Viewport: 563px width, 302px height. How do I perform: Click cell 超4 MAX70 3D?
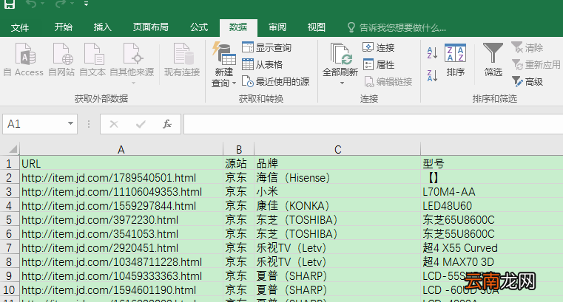(492, 262)
